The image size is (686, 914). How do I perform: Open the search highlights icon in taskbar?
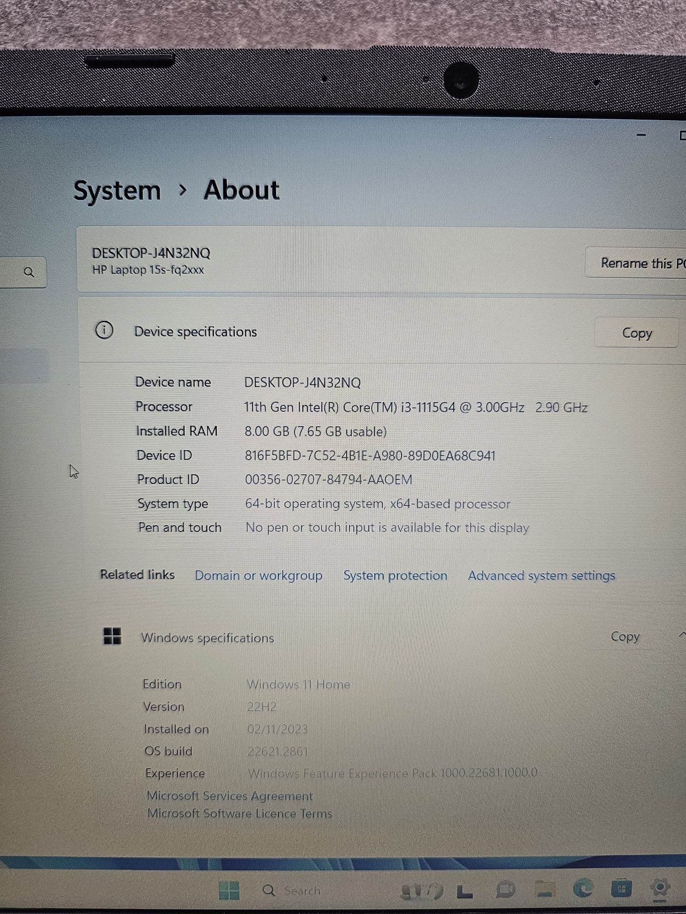pos(422,890)
